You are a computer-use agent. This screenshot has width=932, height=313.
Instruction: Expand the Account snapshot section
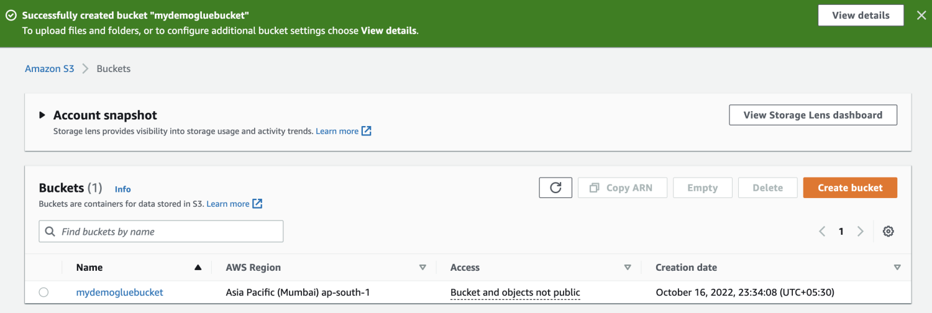42,115
